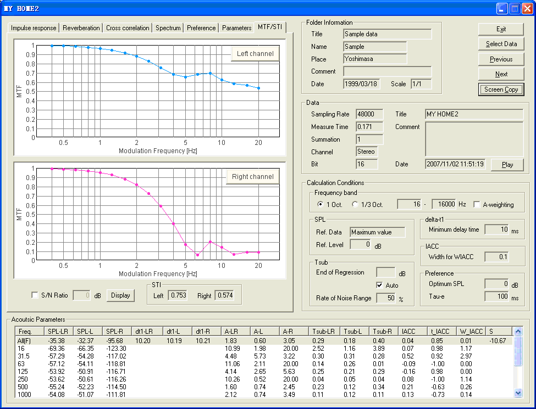Viewport: 536px width, 409px height.
Task: Select the 1 Oct. frequency band
Action: click(321, 204)
